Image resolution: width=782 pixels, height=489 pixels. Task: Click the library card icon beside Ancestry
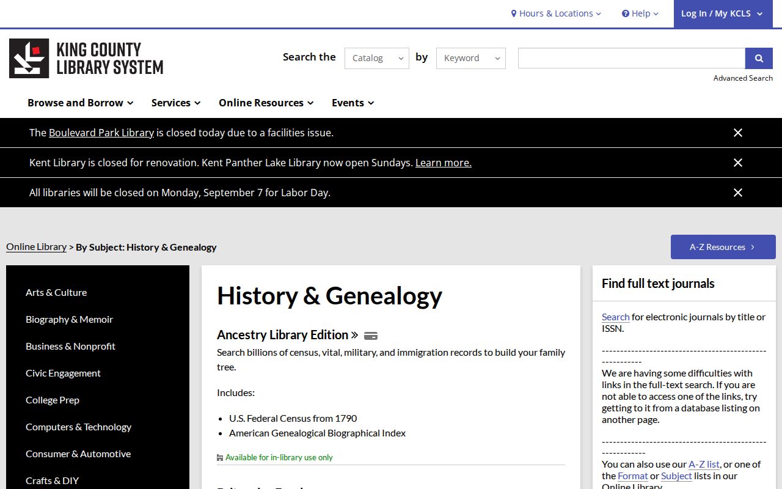[x=371, y=336]
